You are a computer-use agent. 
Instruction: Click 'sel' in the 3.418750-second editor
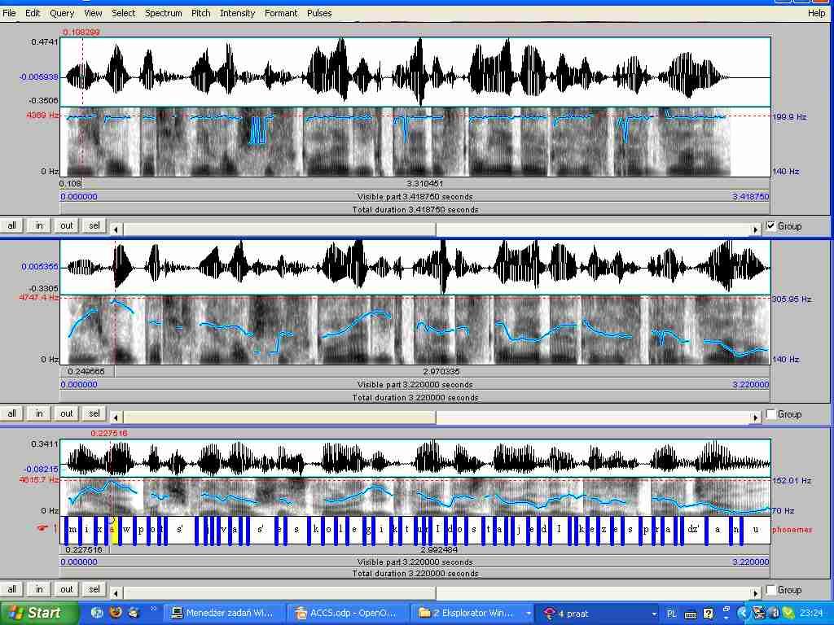point(94,226)
